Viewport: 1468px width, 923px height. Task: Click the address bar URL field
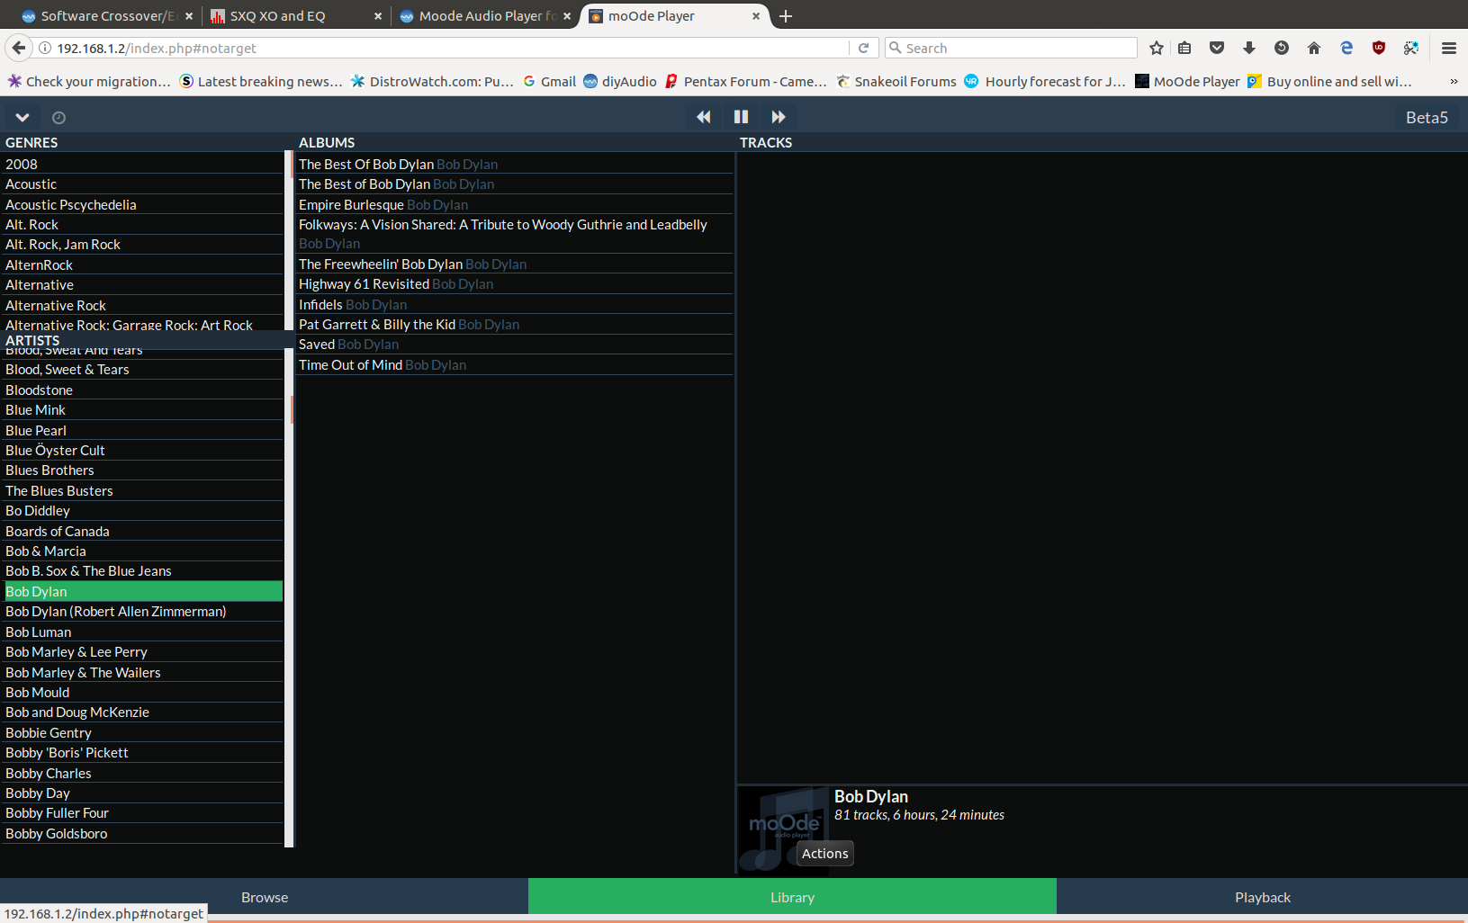(x=450, y=48)
